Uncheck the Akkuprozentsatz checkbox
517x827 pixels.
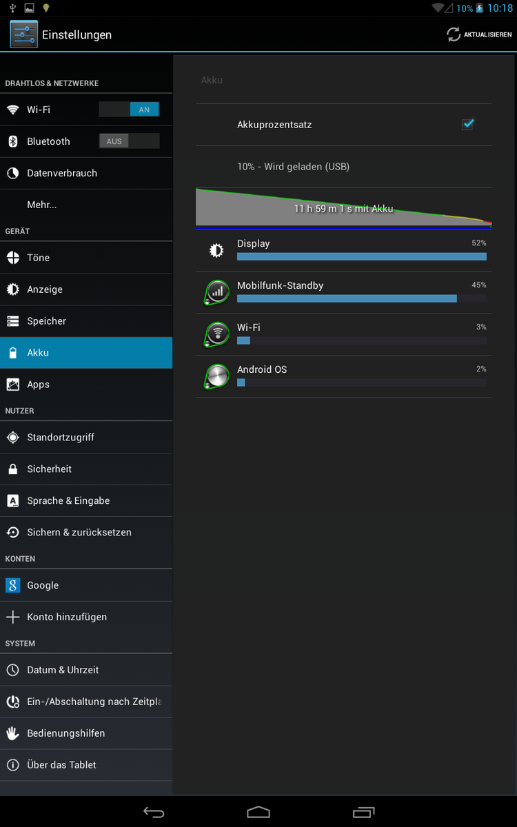tap(467, 125)
